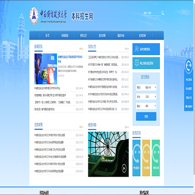
Task: Click the 本科招生网 site title
Action: coord(82,16)
